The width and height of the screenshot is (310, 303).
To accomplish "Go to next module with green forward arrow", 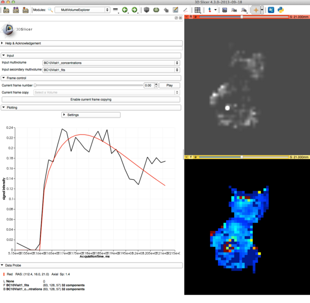I will tap(135, 10).
